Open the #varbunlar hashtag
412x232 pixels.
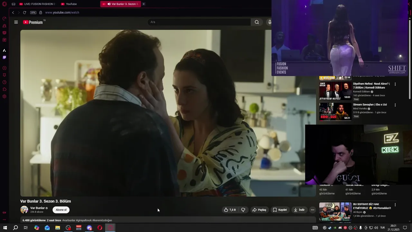coord(69,220)
